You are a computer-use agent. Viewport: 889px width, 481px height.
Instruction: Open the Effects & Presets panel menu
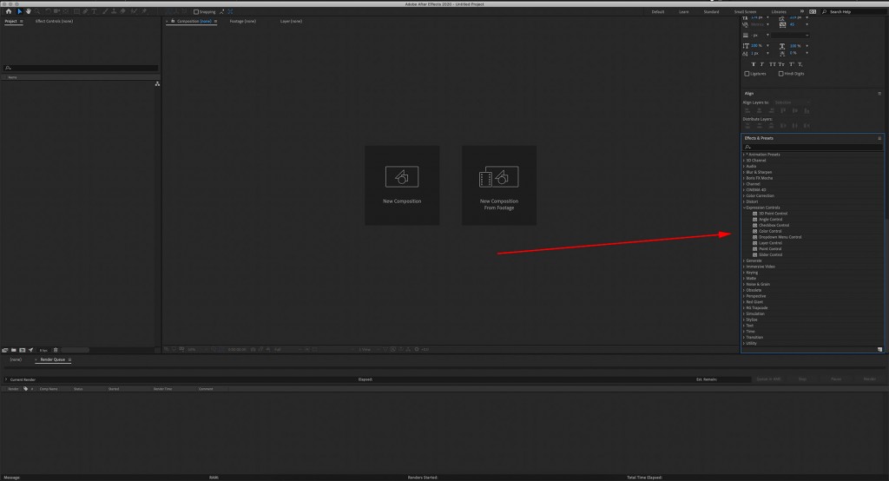click(879, 138)
